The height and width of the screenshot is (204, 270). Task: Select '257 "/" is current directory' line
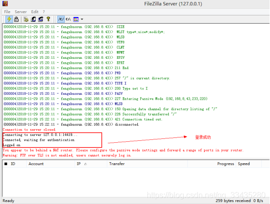click(x=87, y=78)
